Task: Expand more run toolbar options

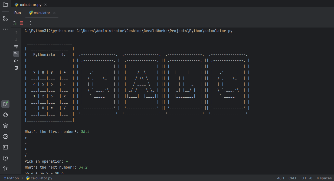Action: (x=31, y=23)
